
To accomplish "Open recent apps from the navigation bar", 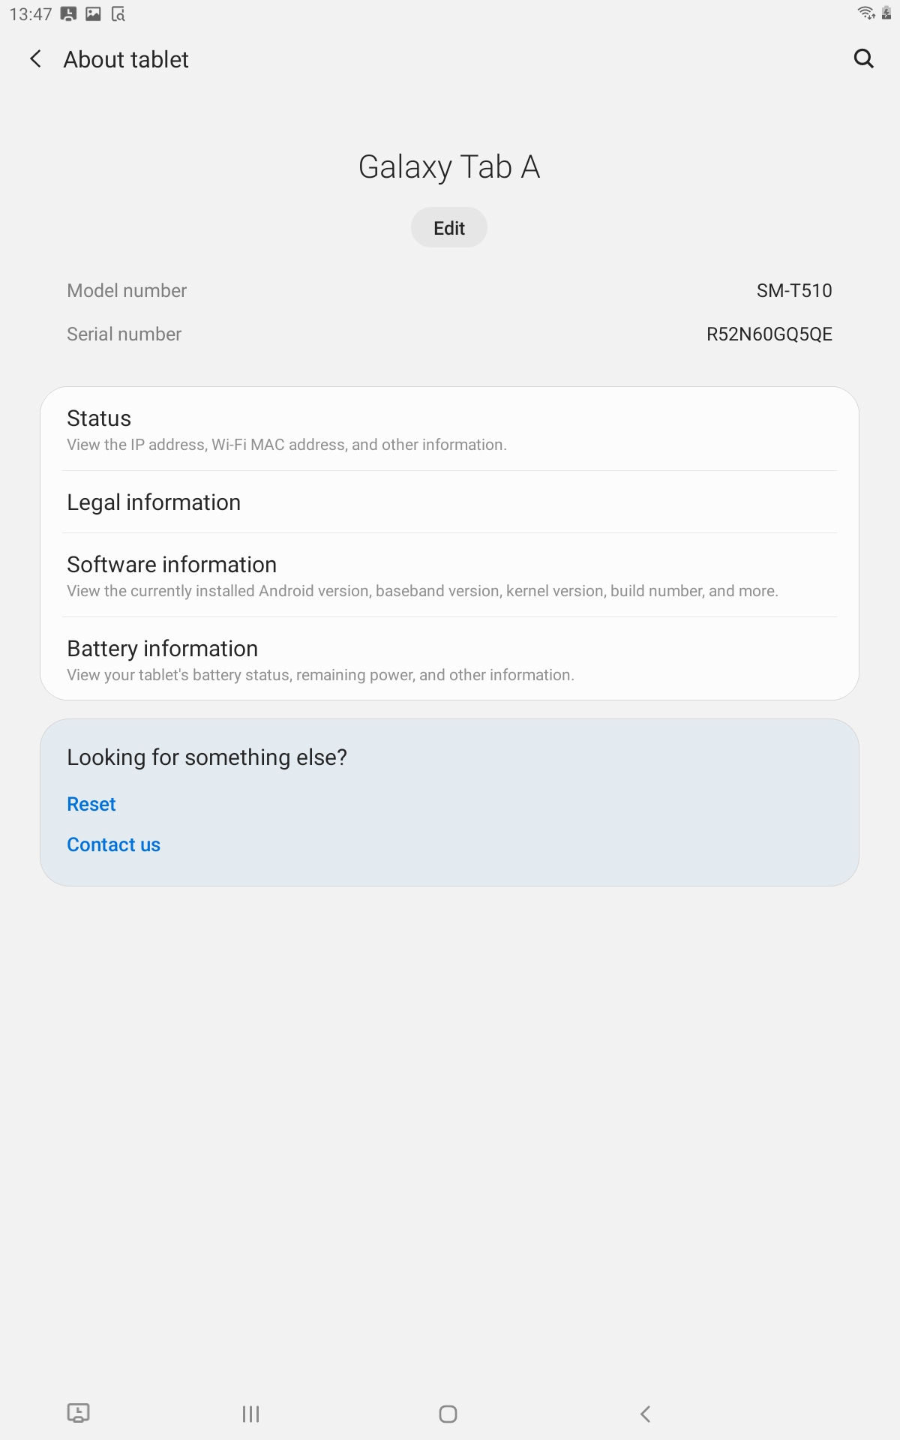I will (250, 1414).
